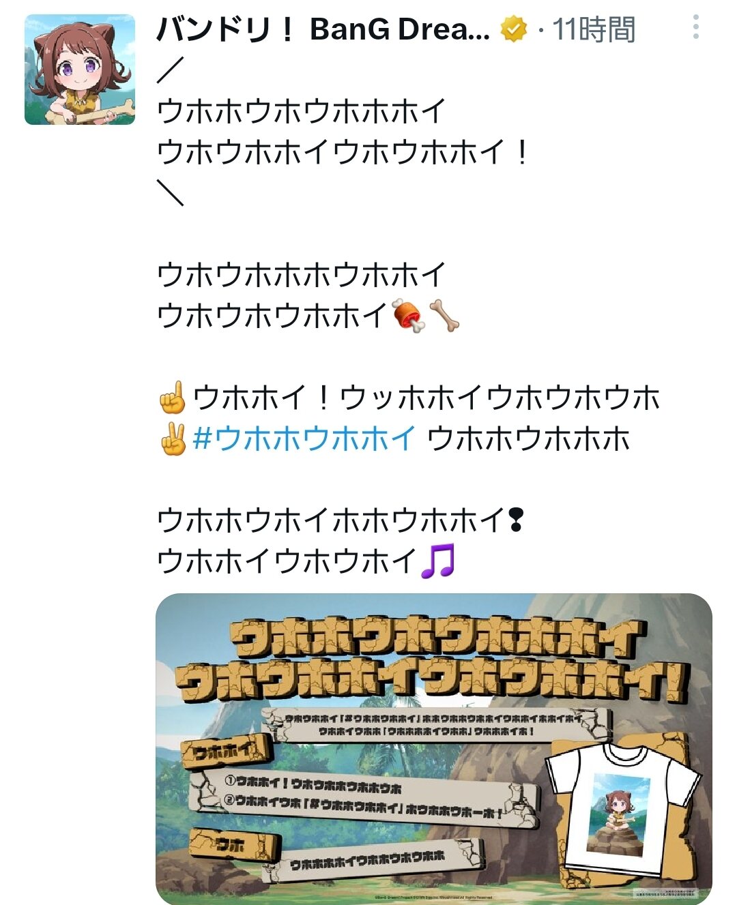737x905 pixels.
Task: Open the #ウホホウホホイ hashtag
Action: (x=304, y=439)
